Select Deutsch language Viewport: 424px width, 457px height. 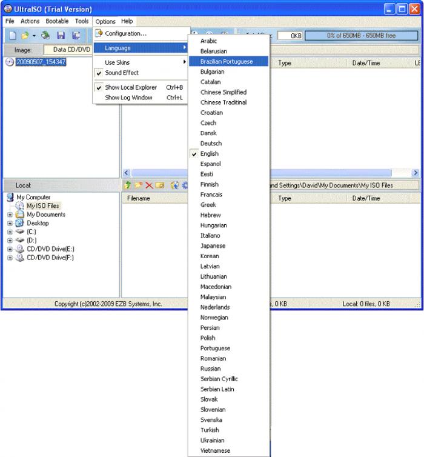tap(228, 144)
